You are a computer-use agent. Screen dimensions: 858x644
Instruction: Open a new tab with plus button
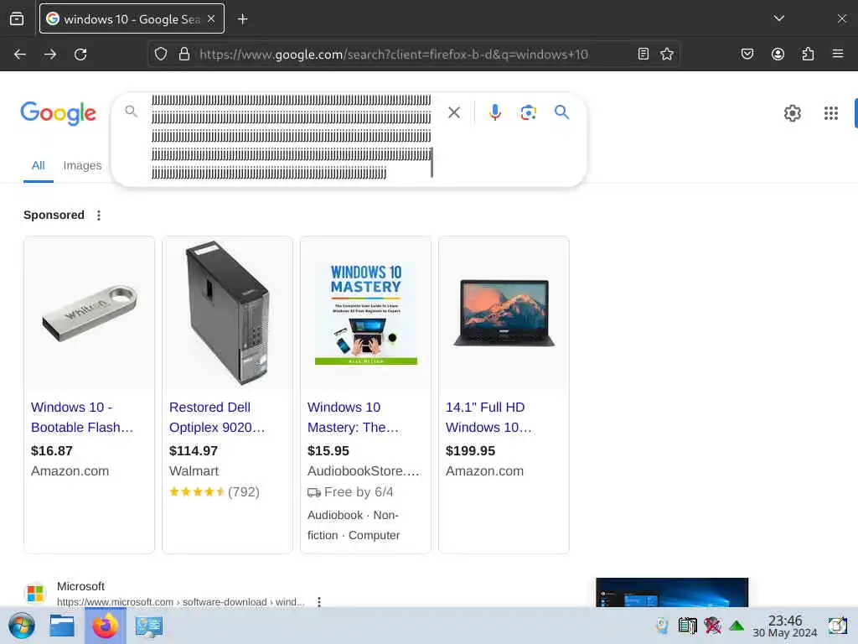tap(242, 19)
